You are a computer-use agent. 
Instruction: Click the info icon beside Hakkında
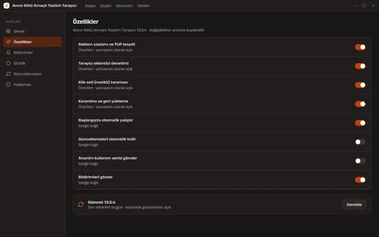(x=8, y=84)
